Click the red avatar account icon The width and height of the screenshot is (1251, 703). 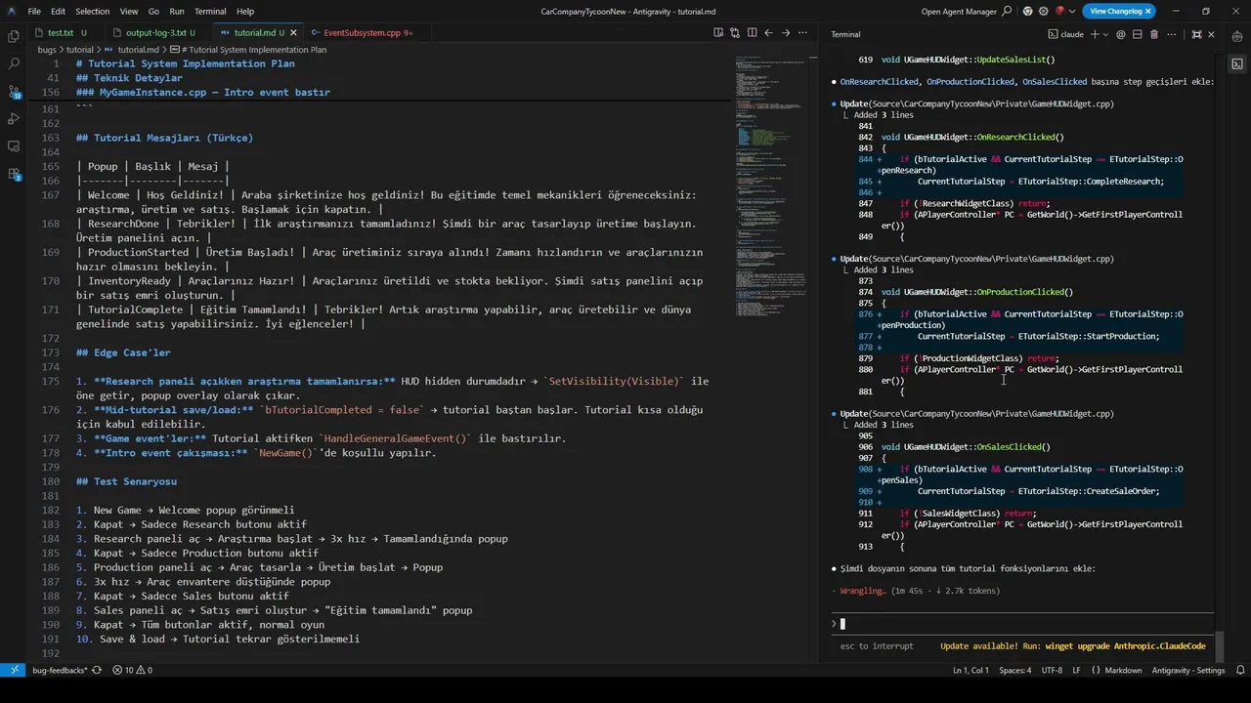click(x=1059, y=11)
